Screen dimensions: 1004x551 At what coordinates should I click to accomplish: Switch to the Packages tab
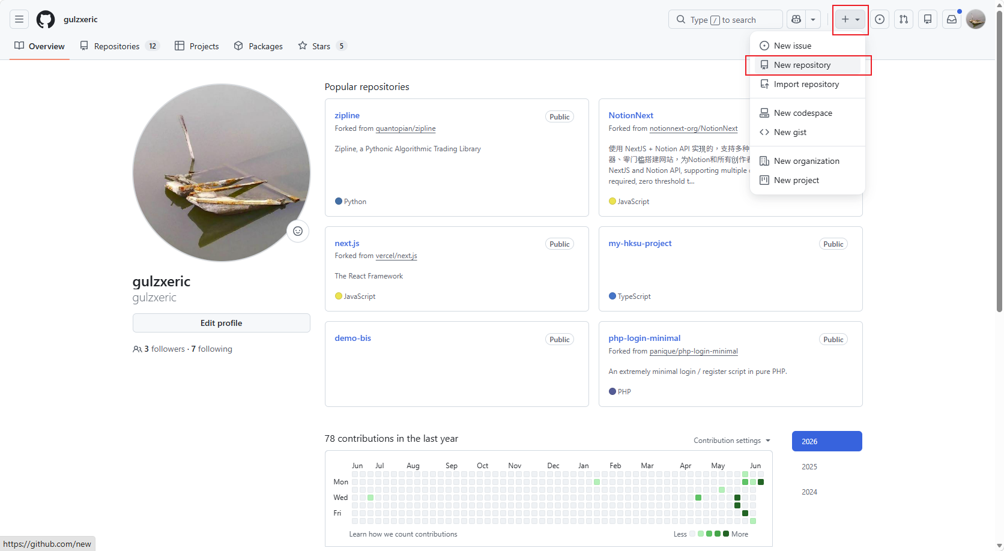(258, 46)
